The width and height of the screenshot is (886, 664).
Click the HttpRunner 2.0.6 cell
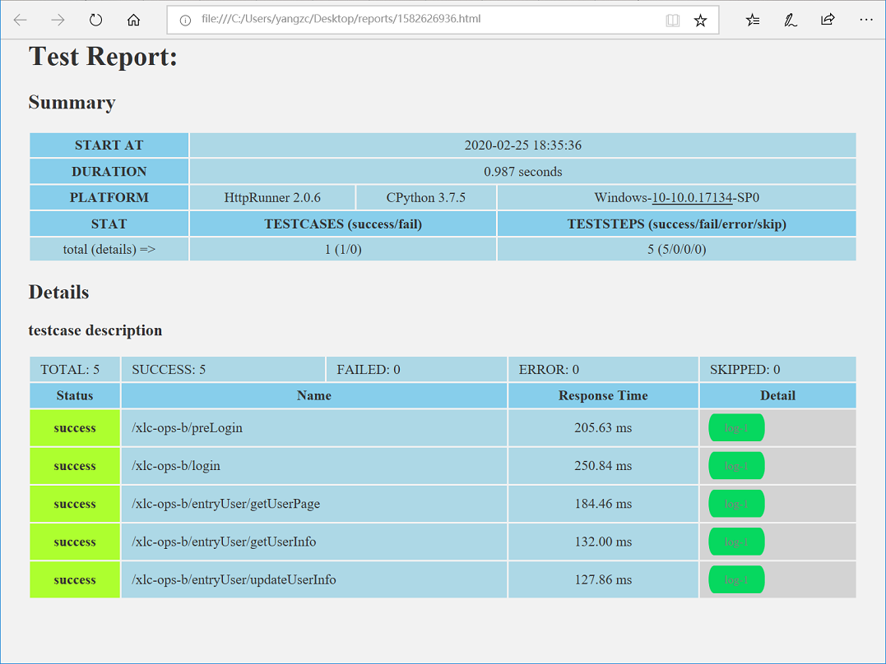(272, 197)
